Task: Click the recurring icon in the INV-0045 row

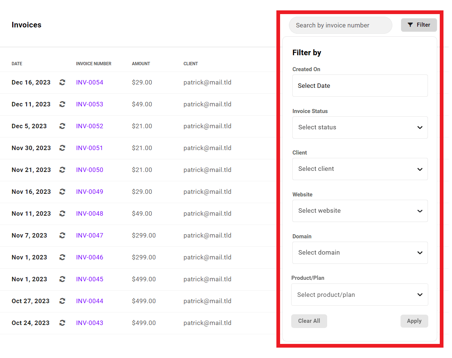Action: tap(62, 279)
